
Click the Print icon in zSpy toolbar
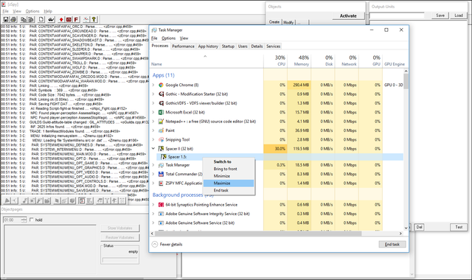pos(13,19)
